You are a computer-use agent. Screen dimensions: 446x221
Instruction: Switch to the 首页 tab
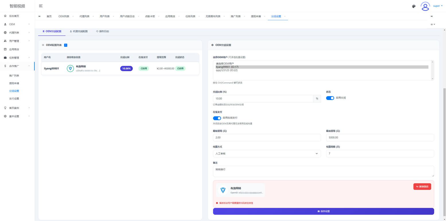click(x=49, y=16)
